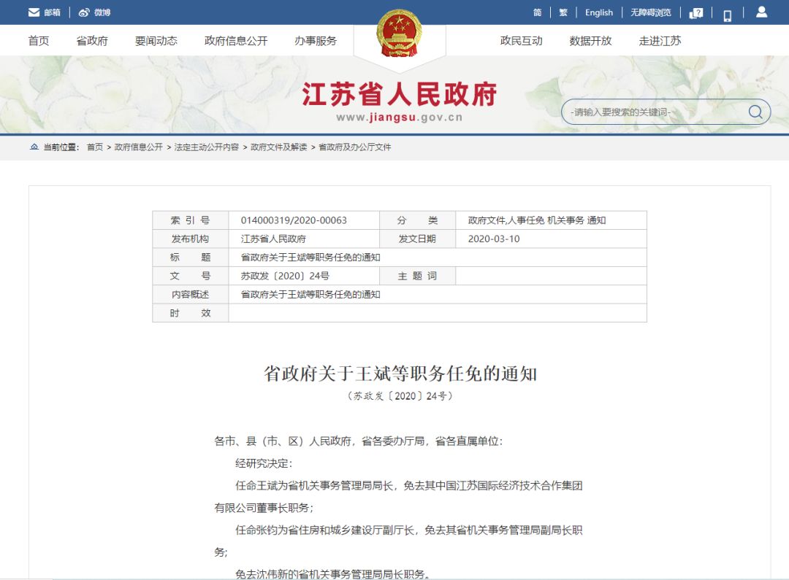Viewport: 789px width, 580px height.
Task: Click the English language link
Action: pyautogui.click(x=599, y=12)
